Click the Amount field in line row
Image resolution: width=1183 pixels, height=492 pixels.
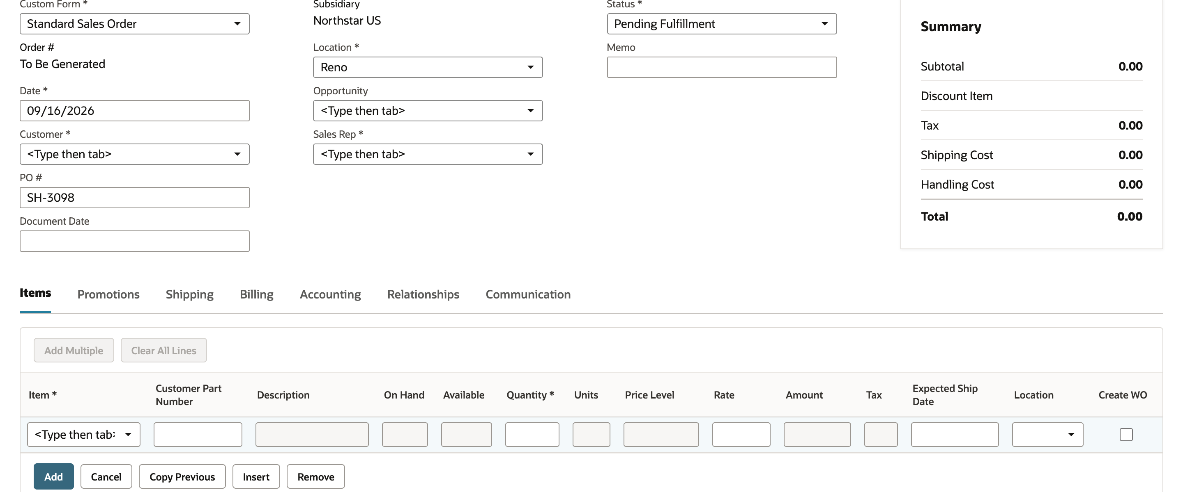pos(817,435)
